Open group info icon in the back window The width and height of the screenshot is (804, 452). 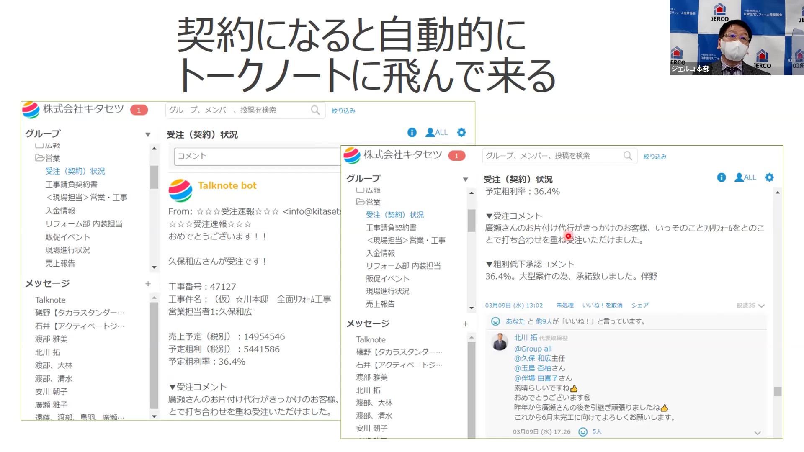412,133
